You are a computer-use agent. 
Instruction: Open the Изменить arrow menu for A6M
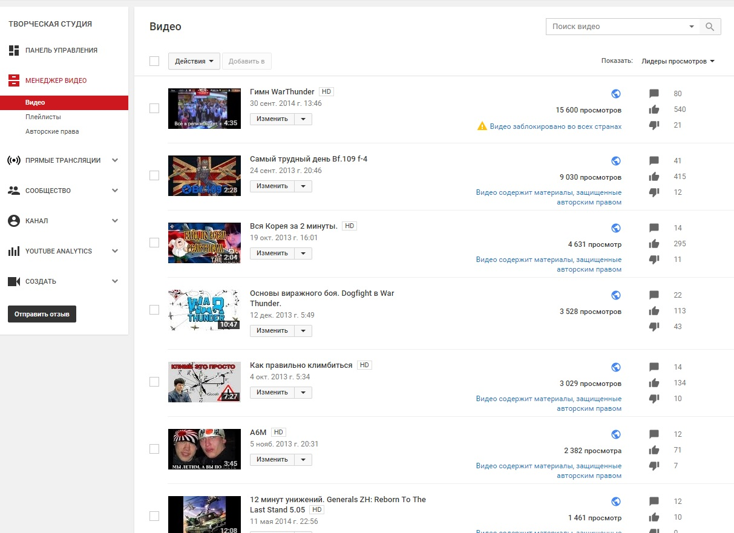point(303,460)
